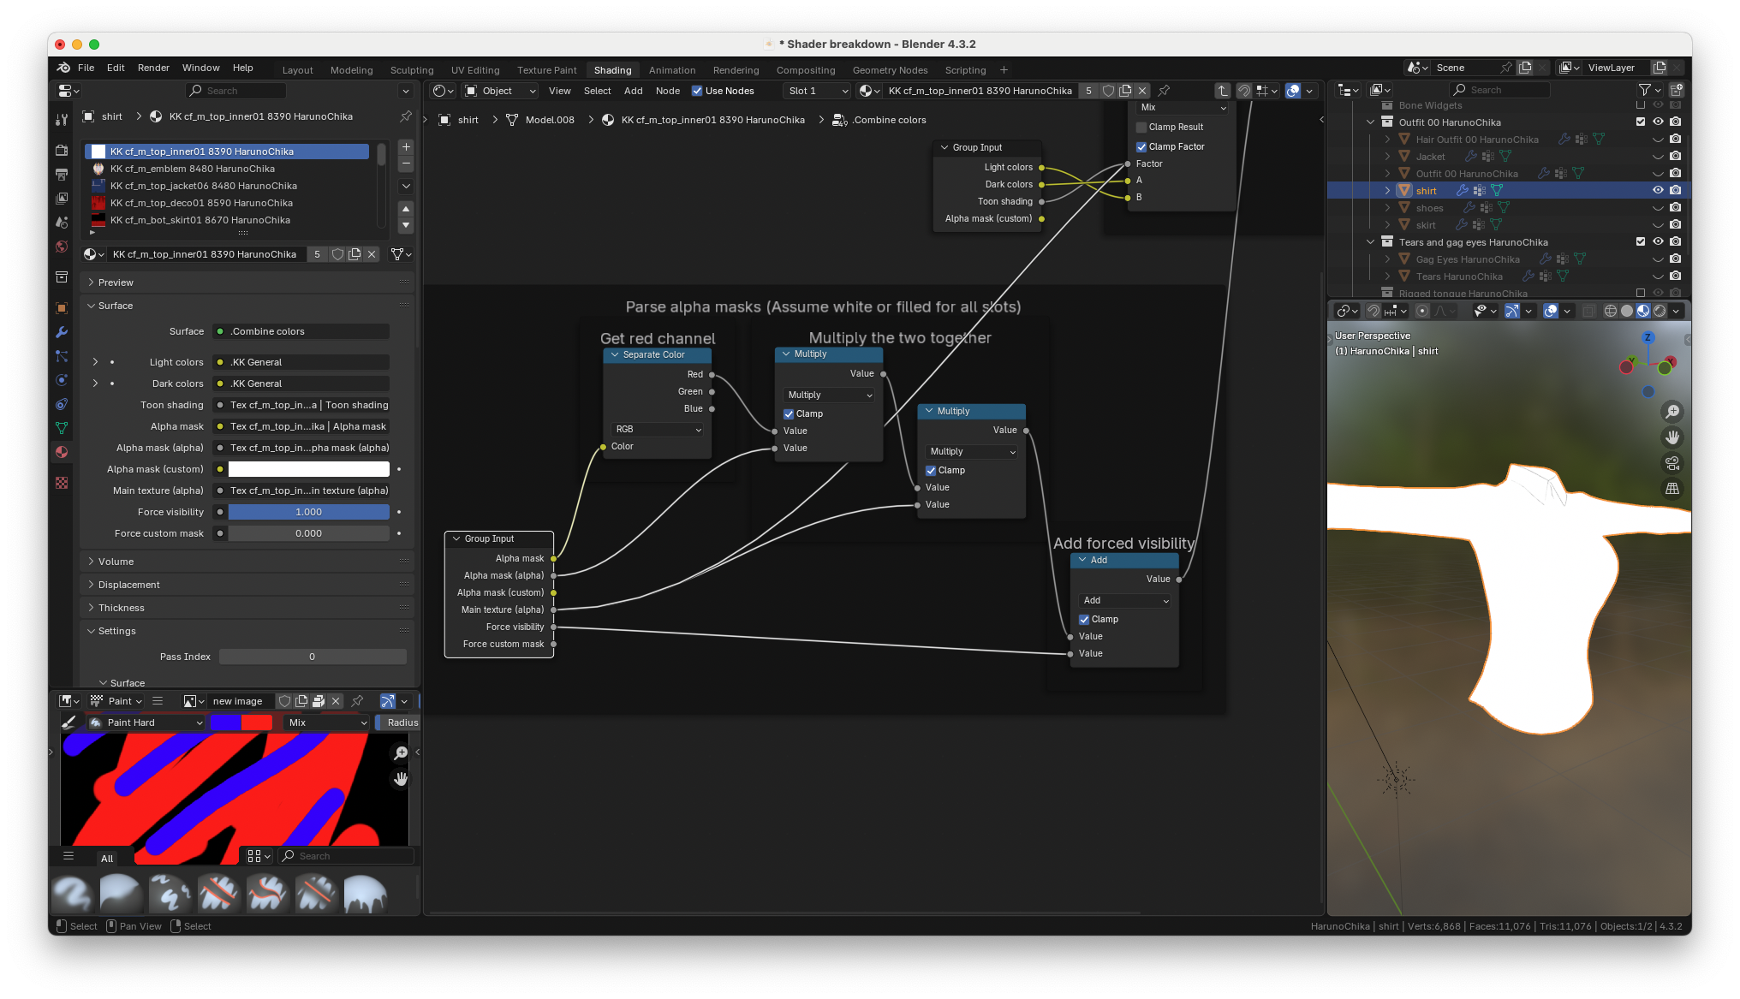Open the Slot 1 dropdown
This screenshot has width=1740, height=999.
(x=818, y=91)
